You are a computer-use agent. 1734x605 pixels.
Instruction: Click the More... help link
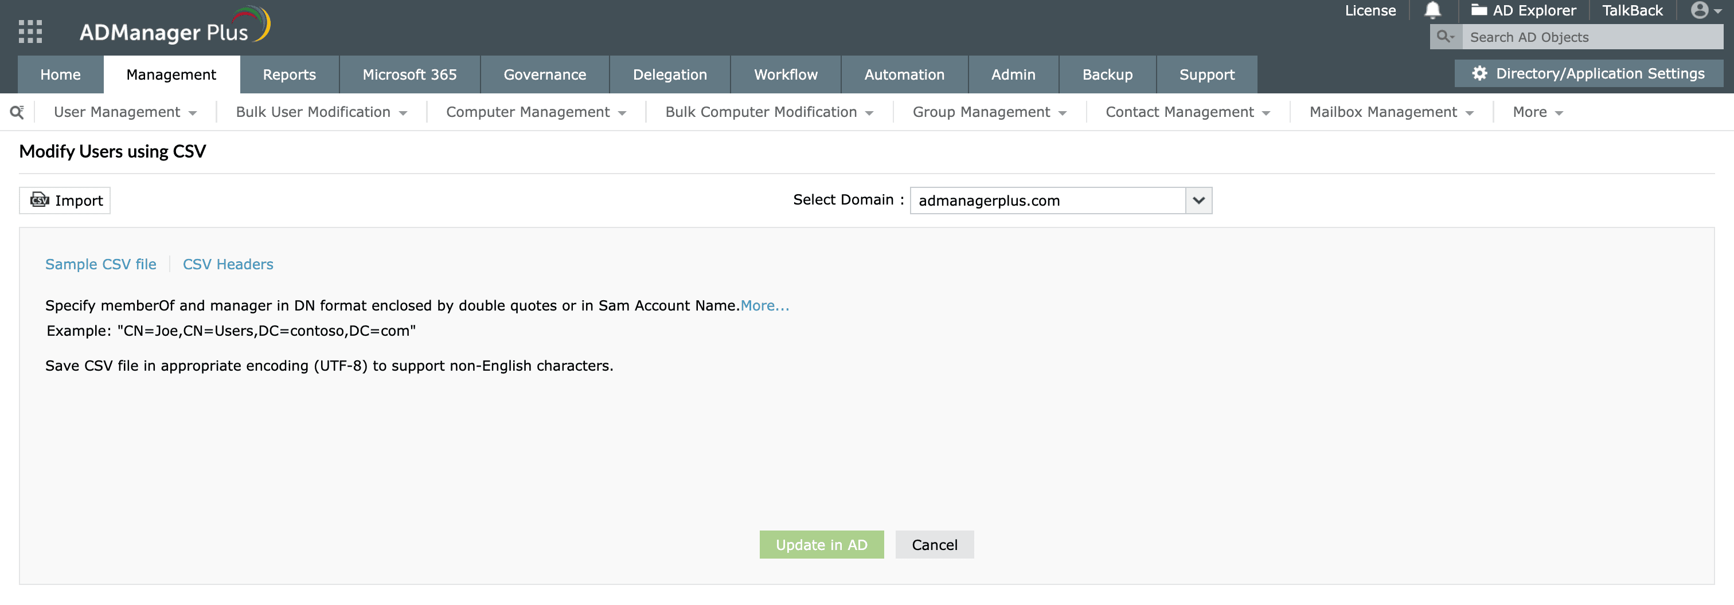tap(765, 305)
